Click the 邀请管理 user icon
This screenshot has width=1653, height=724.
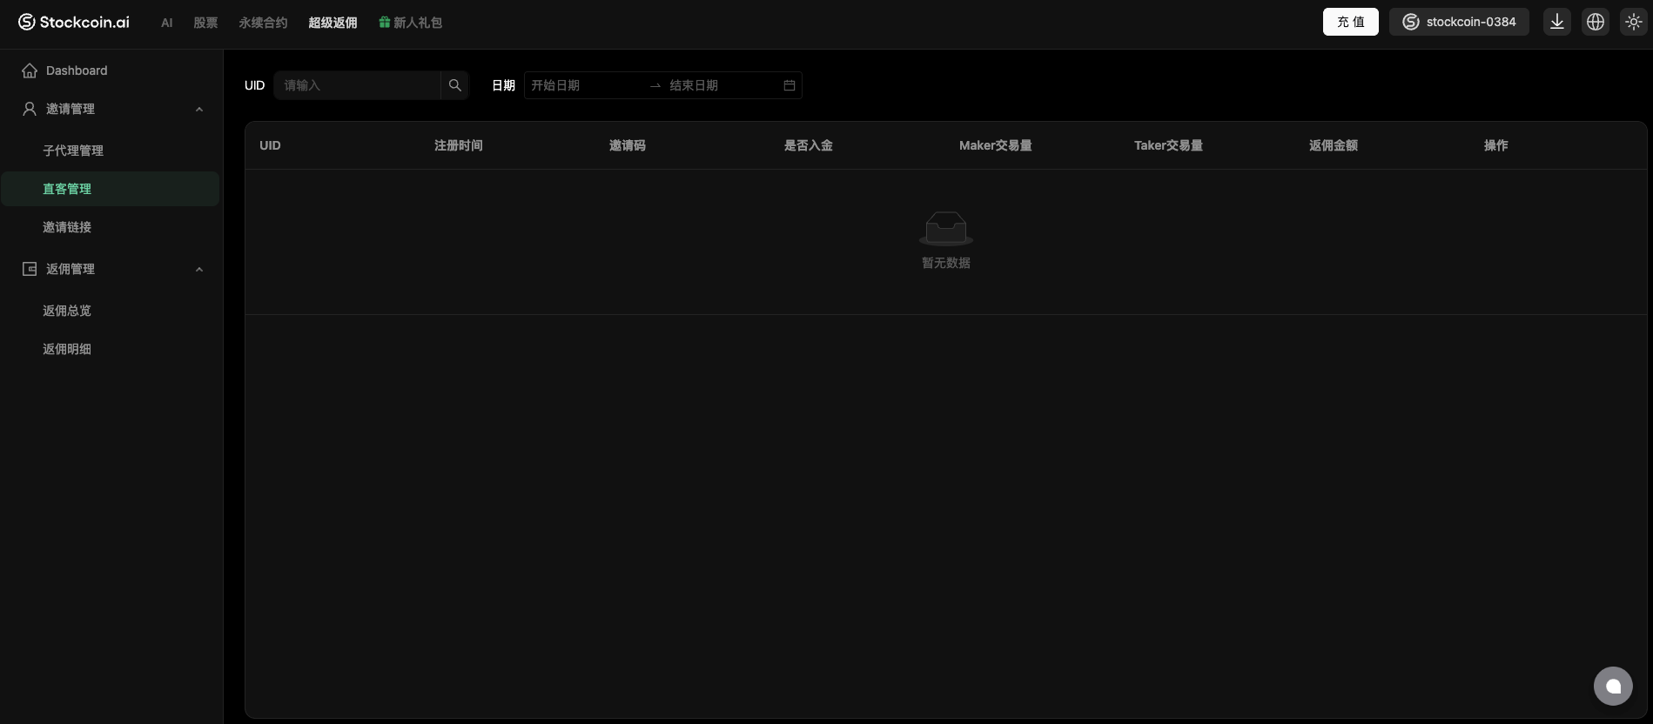click(x=30, y=109)
